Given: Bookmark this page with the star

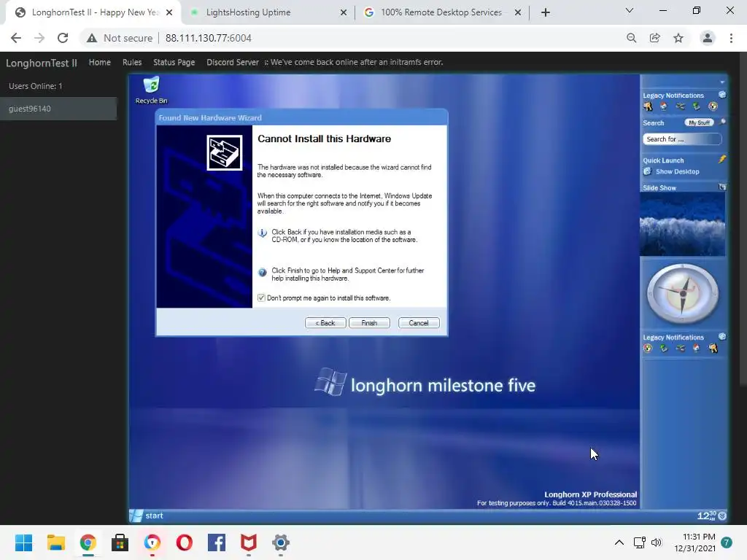Looking at the screenshot, I should tap(678, 38).
